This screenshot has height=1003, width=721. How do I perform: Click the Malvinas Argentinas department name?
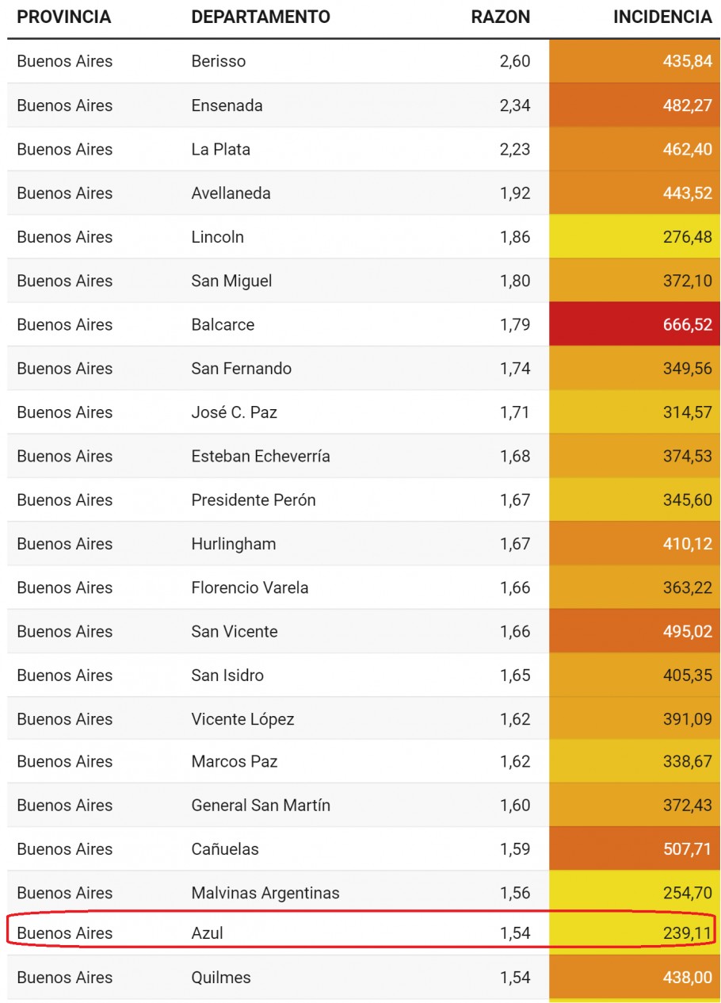point(265,893)
